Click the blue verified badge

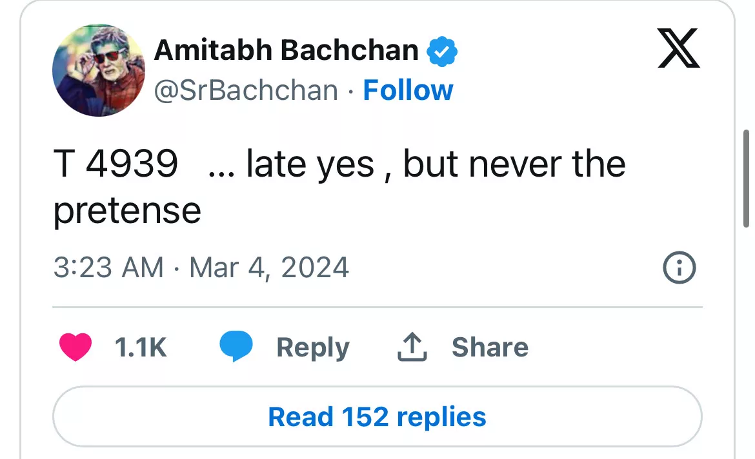pos(443,51)
